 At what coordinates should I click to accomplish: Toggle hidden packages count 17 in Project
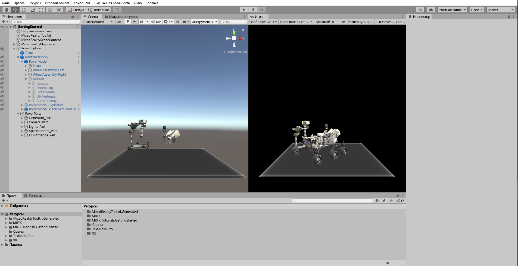400,201
